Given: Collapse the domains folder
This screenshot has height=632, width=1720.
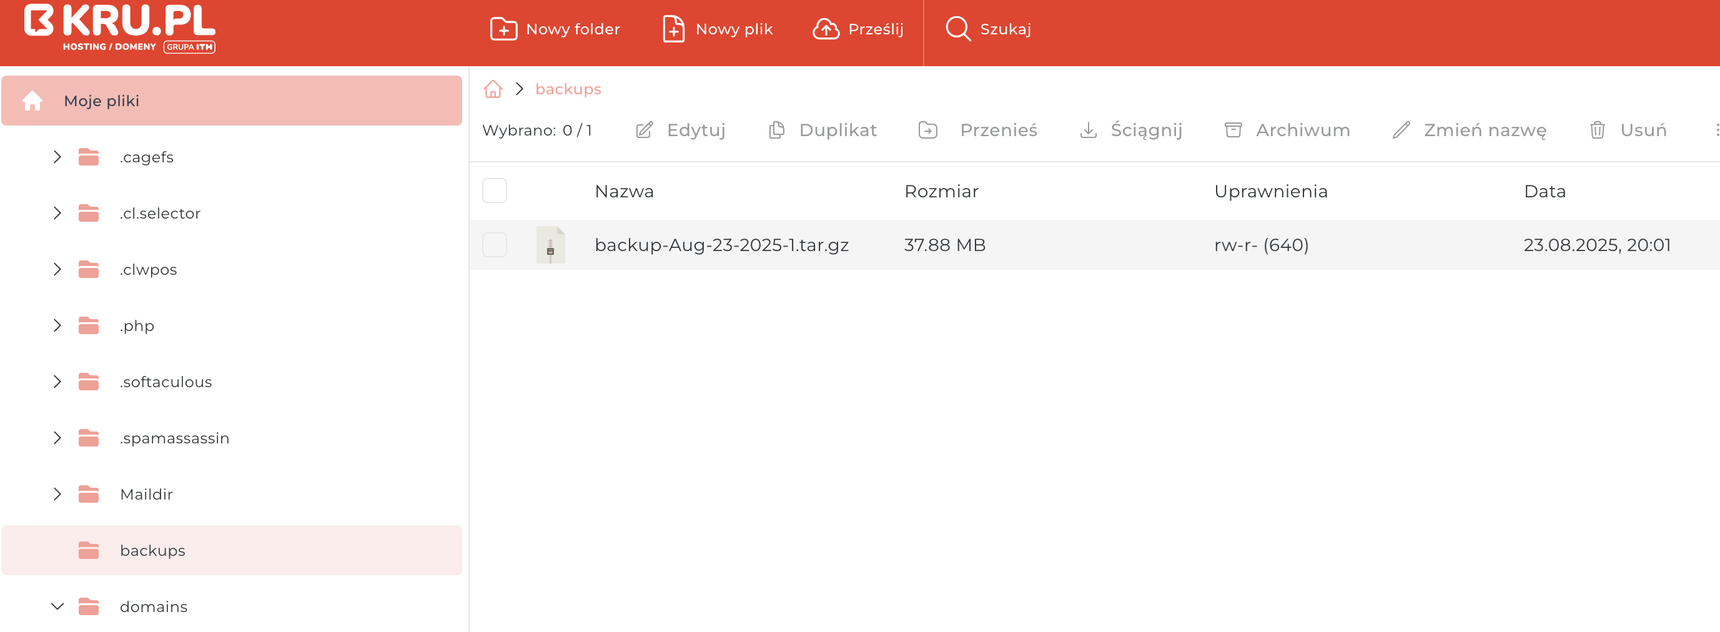Looking at the screenshot, I should (57, 606).
